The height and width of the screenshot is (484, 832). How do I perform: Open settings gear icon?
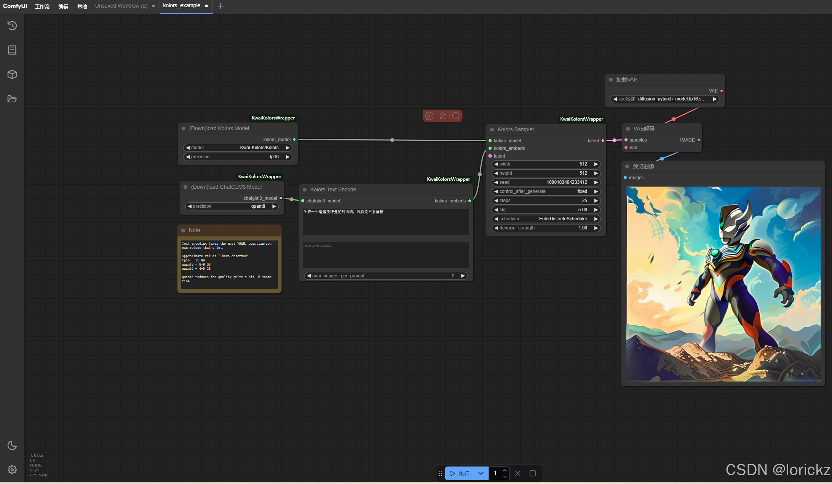(12, 470)
